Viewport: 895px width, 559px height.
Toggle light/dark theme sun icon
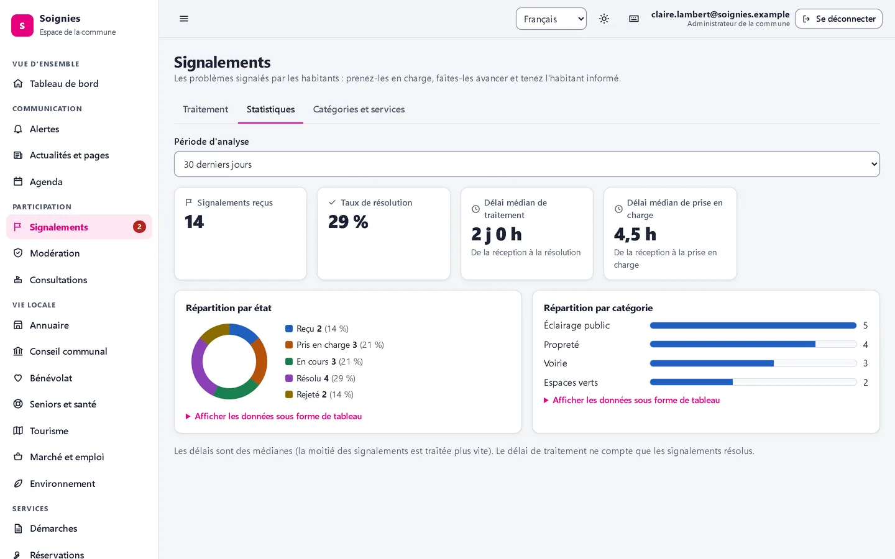coord(604,19)
